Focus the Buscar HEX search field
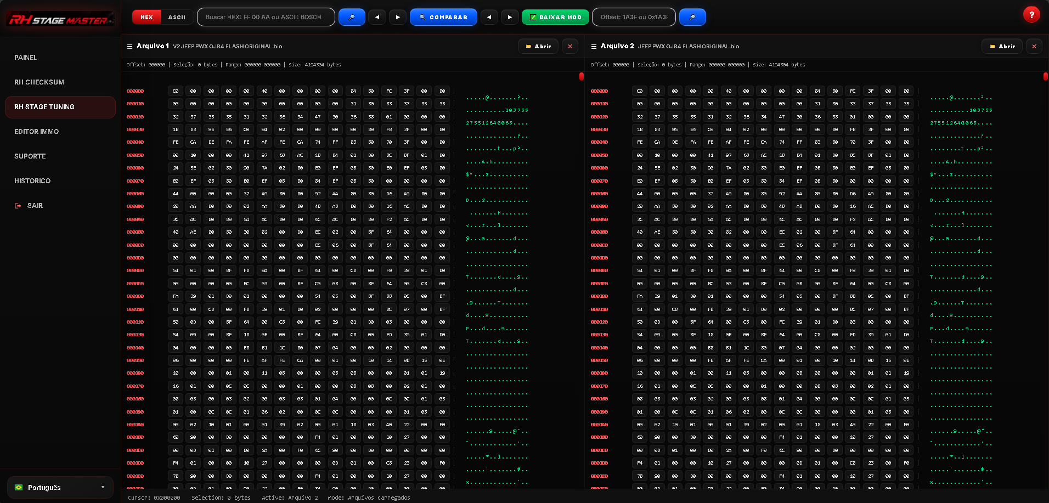This screenshot has width=1049, height=503. [x=266, y=17]
